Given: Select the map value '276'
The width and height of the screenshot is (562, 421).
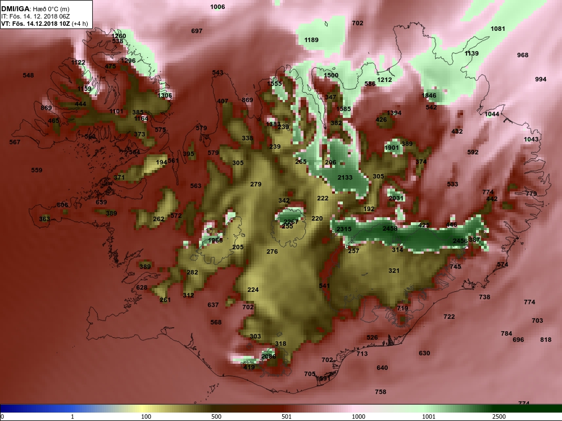Looking at the screenshot, I should (x=272, y=251).
